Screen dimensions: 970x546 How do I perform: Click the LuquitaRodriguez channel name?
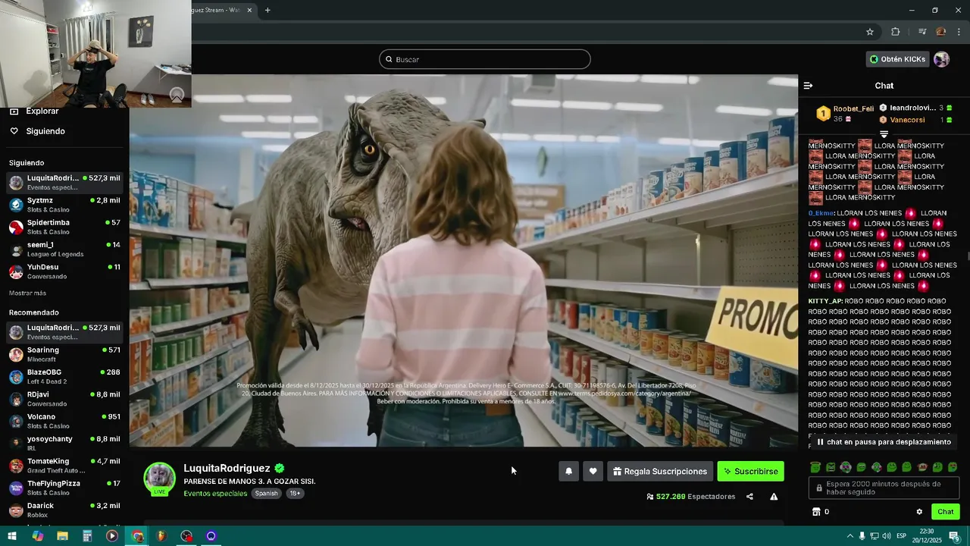(227, 469)
